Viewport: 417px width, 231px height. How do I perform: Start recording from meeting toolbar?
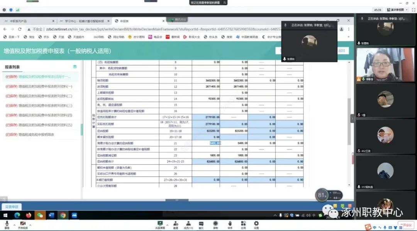click(x=215, y=224)
